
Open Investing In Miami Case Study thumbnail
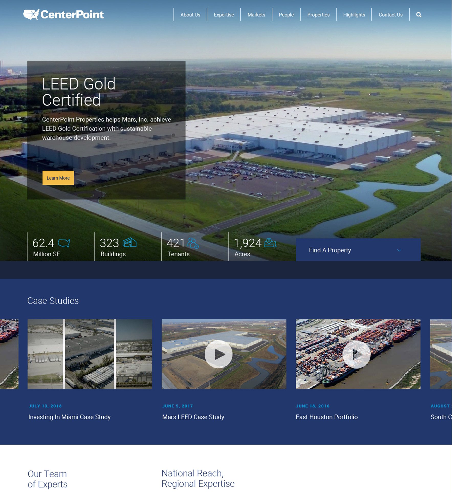click(x=90, y=354)
